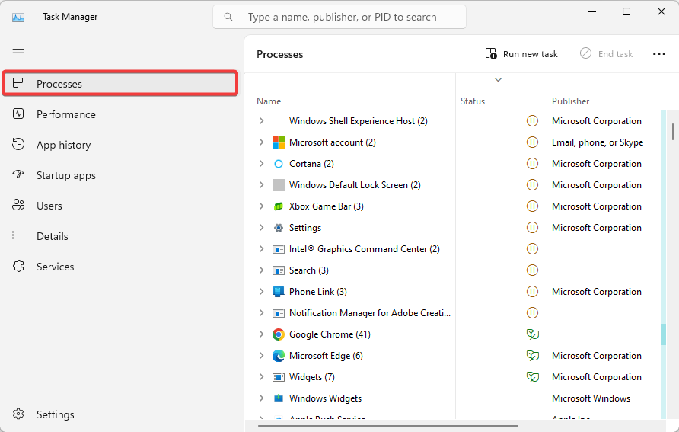This screenshot has height=432, width=679.
Task: Click the hamburger navigation menu icon
Action: tap(18, 53)
